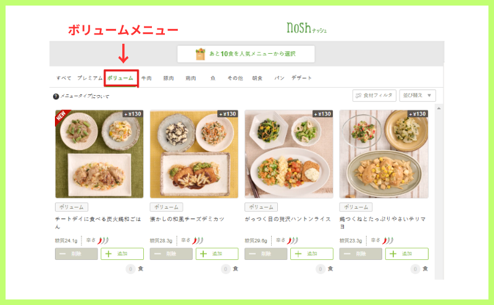Remove 懐かしの和風チーズデミカツ with minus button
The image size is (494, 305).
tap(171, 254)
